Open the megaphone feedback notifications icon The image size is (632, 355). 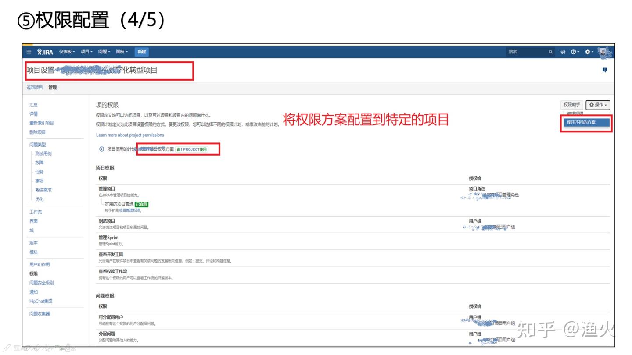click(563, 52)
